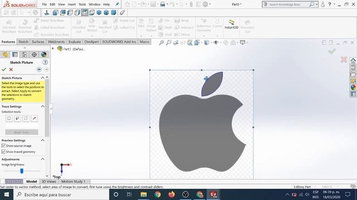357x200 pixels.
Task: Open the Edit menu
Action: 52,4
